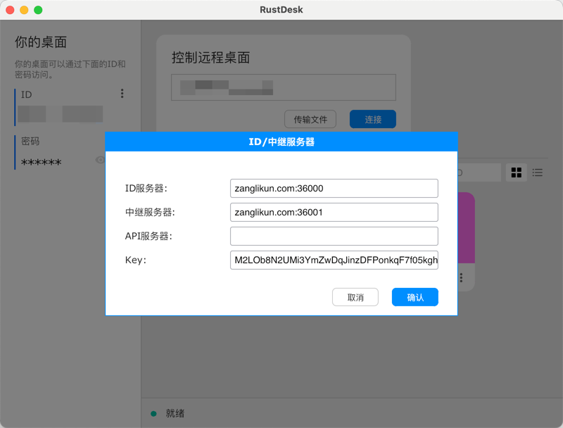Screen dimensions: 563x428
Task: Click the masked password text
Action: click(42, 163)
